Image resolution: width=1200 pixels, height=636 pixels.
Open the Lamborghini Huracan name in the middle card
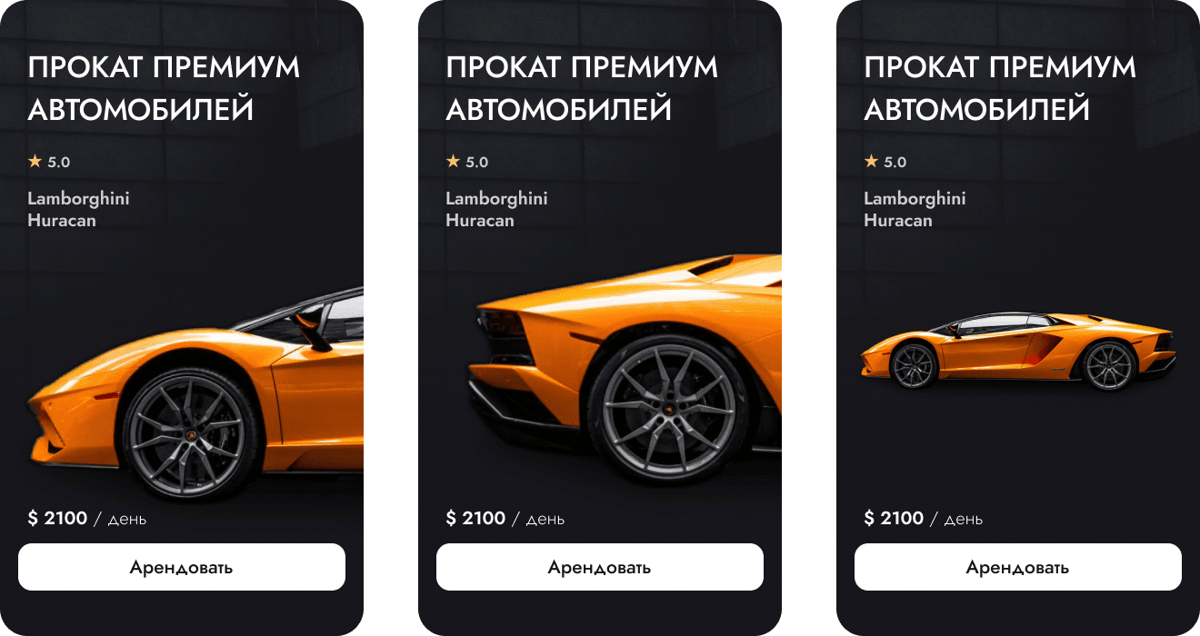[496, 209]
